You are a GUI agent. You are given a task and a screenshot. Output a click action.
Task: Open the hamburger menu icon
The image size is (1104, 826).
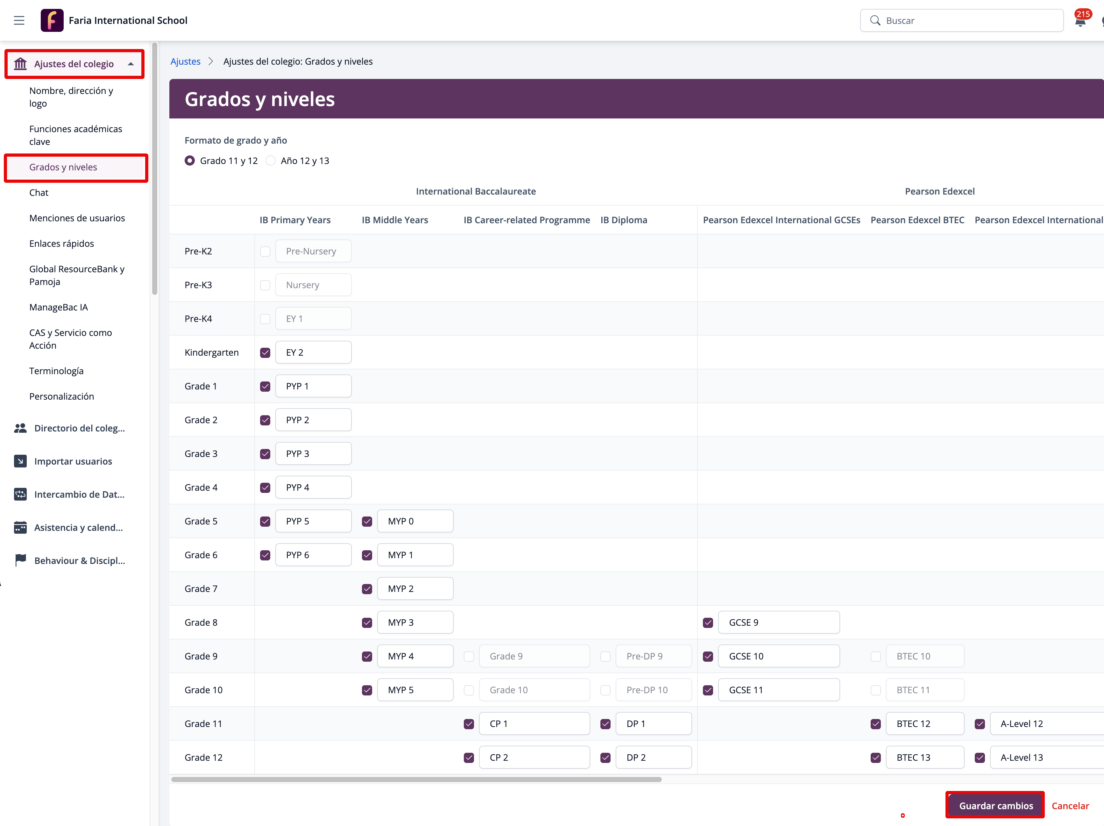[19, 20]
